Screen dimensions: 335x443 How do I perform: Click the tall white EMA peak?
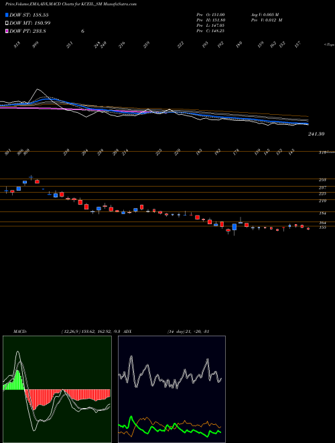click(x=38, y=90)
